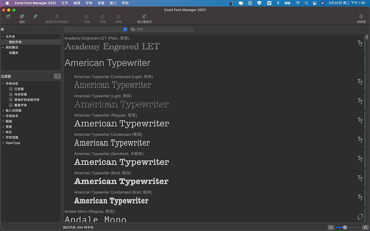Collapse the 文件夹 tree node
The height and width of the screenshot is (231, 370).
pos(3,37)
